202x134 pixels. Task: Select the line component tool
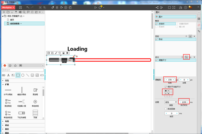click(27, 75)
